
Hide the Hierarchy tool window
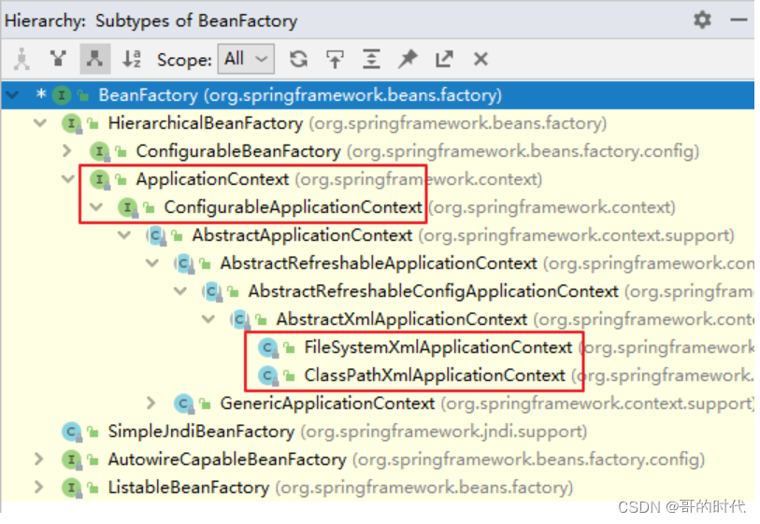[x=738, y=20]
